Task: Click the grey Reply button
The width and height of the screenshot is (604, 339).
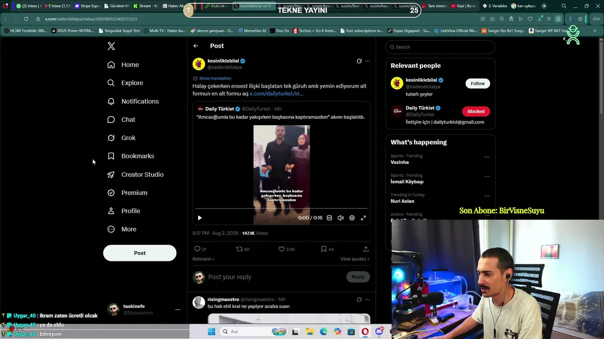Action: point(358,277)
